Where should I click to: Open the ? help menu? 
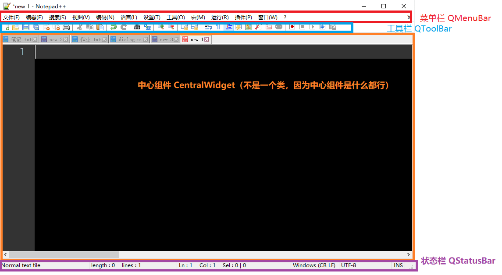click(x=285, y=18)
